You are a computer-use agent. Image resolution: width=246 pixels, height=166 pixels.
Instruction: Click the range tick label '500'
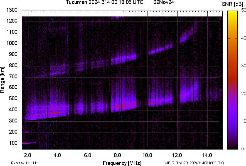[x=13, y=98]
